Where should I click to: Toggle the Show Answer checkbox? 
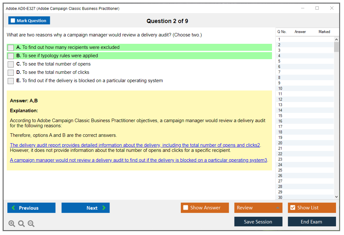pos(186,208)
